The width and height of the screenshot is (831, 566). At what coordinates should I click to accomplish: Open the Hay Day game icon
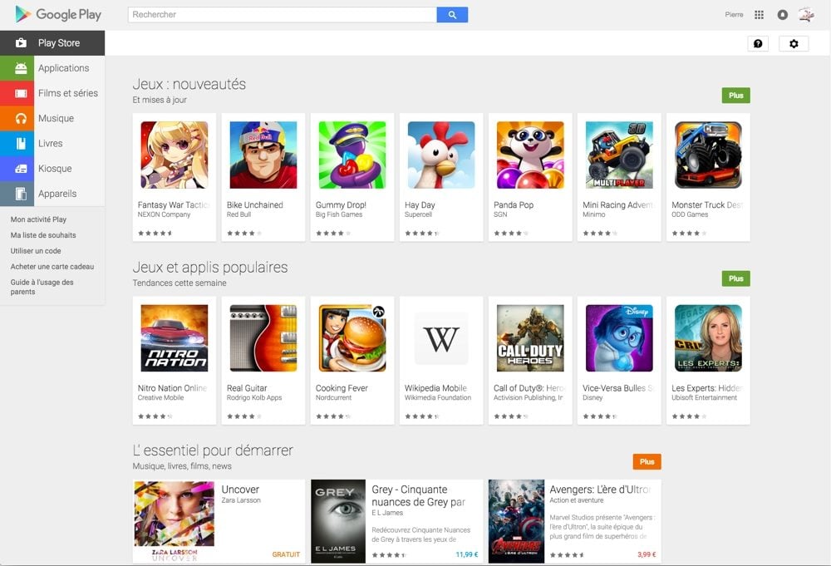(441, 155)
